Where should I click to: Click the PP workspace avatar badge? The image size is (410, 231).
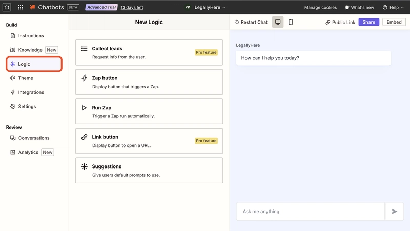(x=188, y=7)
